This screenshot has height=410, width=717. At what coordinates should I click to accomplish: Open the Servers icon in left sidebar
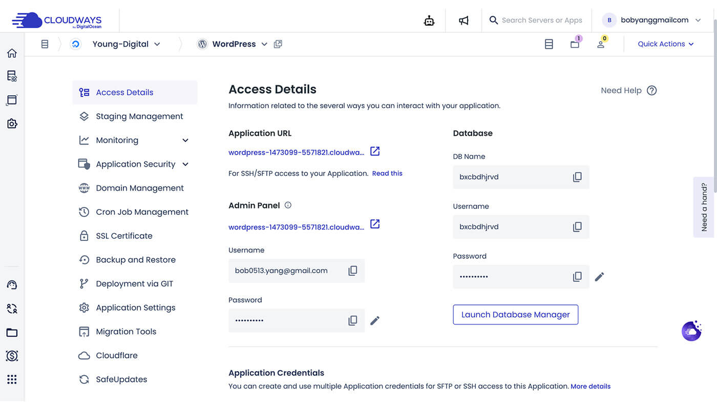click(12, 76)
